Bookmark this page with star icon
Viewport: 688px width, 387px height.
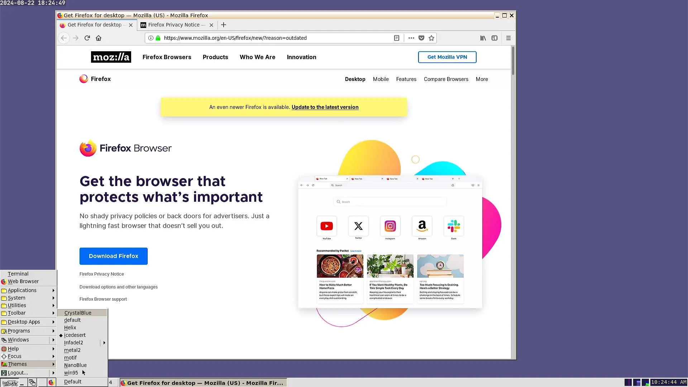pyautogui.click(x=431, y=38)
